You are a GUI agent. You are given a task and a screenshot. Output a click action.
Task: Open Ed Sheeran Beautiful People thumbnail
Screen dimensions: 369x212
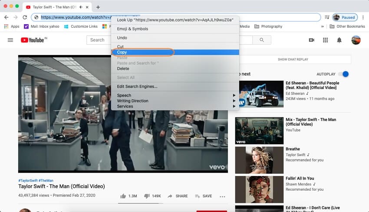tap(259, 94)
